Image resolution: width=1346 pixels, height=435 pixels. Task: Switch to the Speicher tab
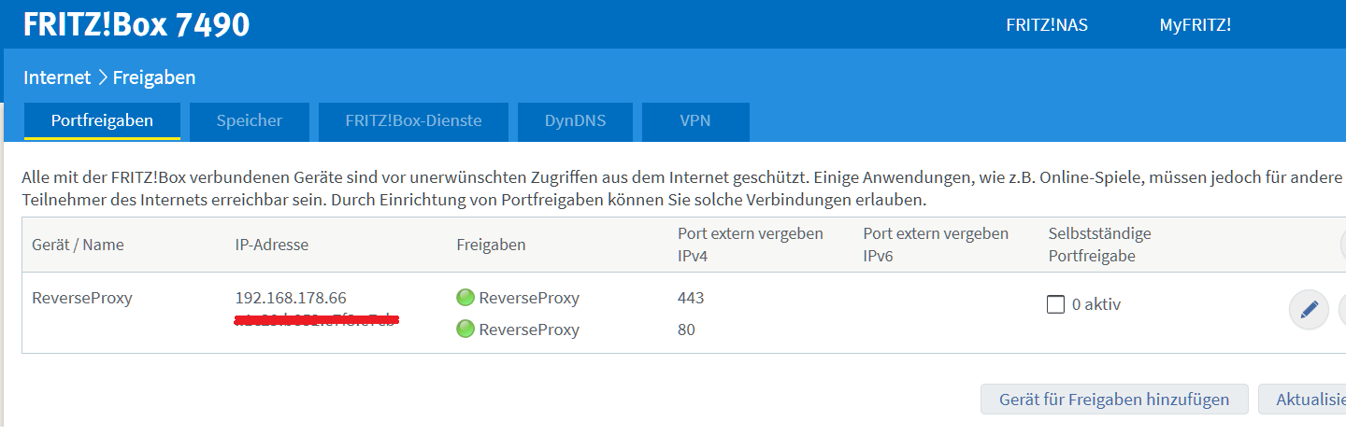click(x=250, y=121)
